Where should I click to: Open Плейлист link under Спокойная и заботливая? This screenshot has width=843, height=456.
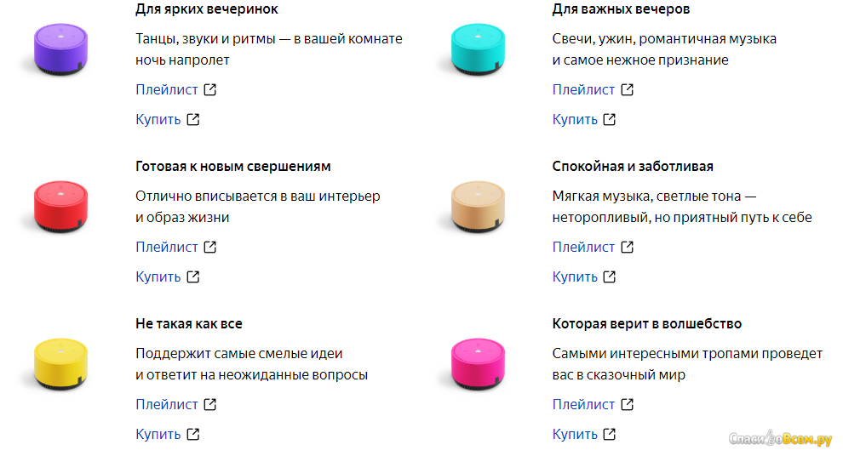[583, 247]
